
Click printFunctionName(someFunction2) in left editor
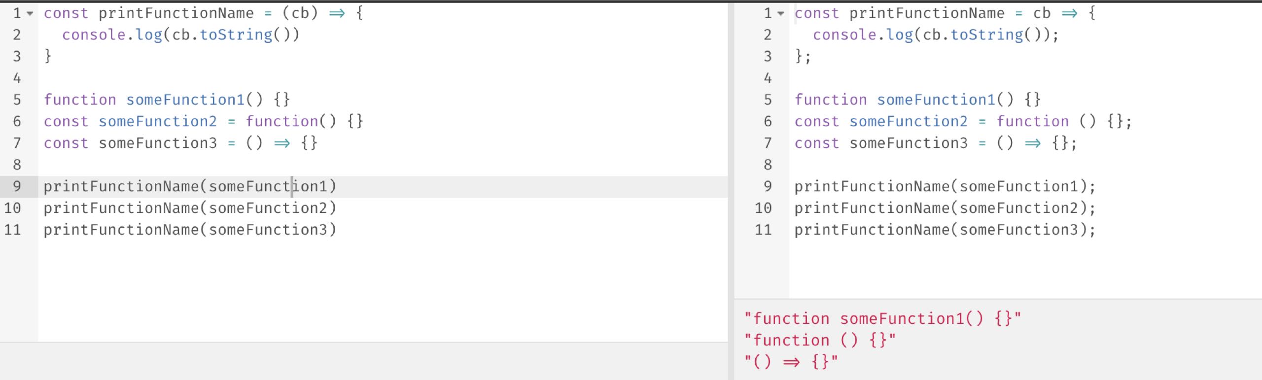click(190, 208)
